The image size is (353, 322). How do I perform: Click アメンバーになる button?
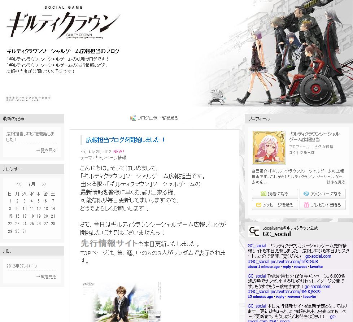point(323,194)
